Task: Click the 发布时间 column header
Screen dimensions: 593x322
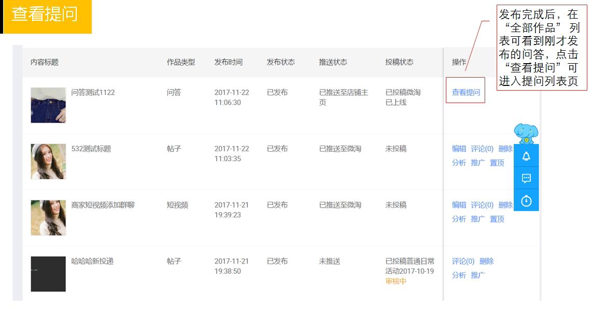Action: pyautogui.click(x=228, y=62)
